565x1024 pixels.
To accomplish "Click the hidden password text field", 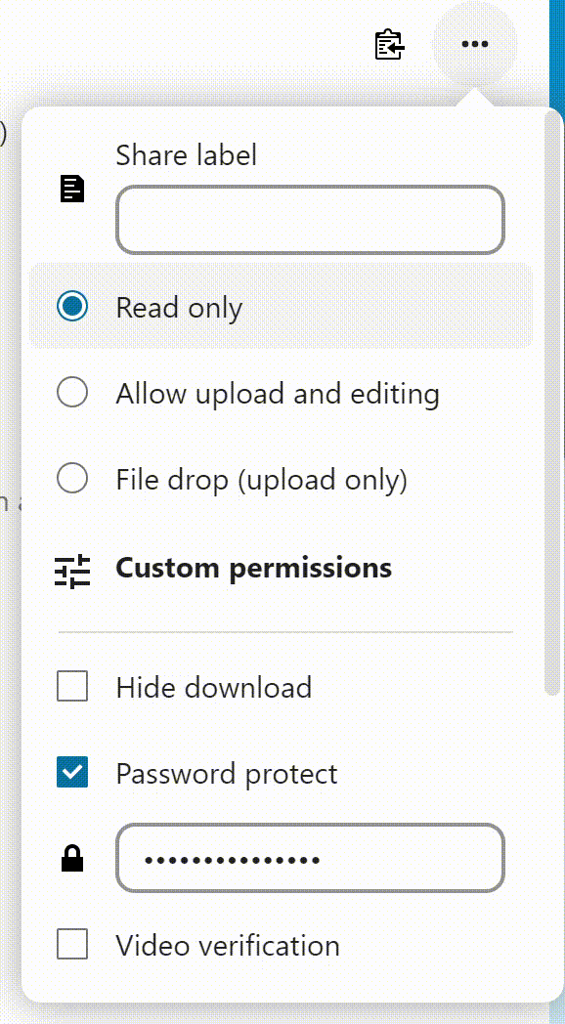I will coord(310,858).
